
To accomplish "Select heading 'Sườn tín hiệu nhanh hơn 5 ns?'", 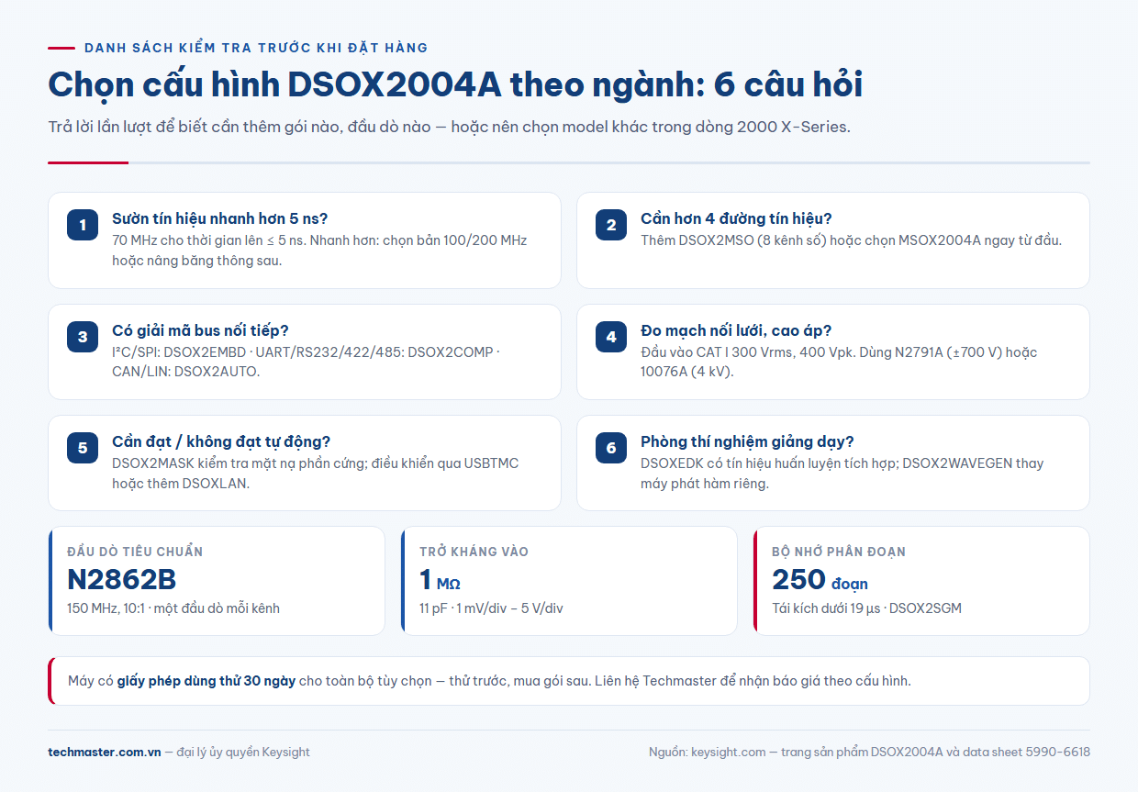I will [220, 218].
